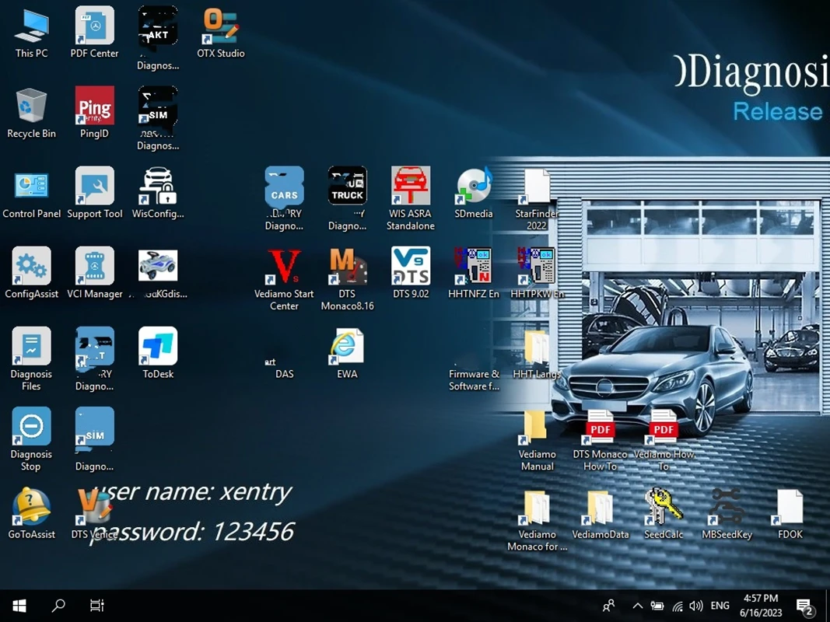This screenshot has height=622, width=830.
Task: Open the DTS Monaco How To PDF
Action: tap(600, 428)
